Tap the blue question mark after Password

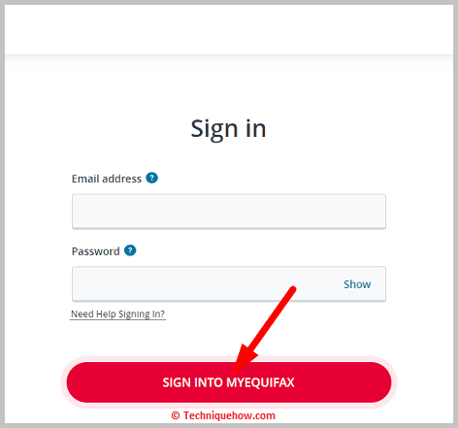130,250
